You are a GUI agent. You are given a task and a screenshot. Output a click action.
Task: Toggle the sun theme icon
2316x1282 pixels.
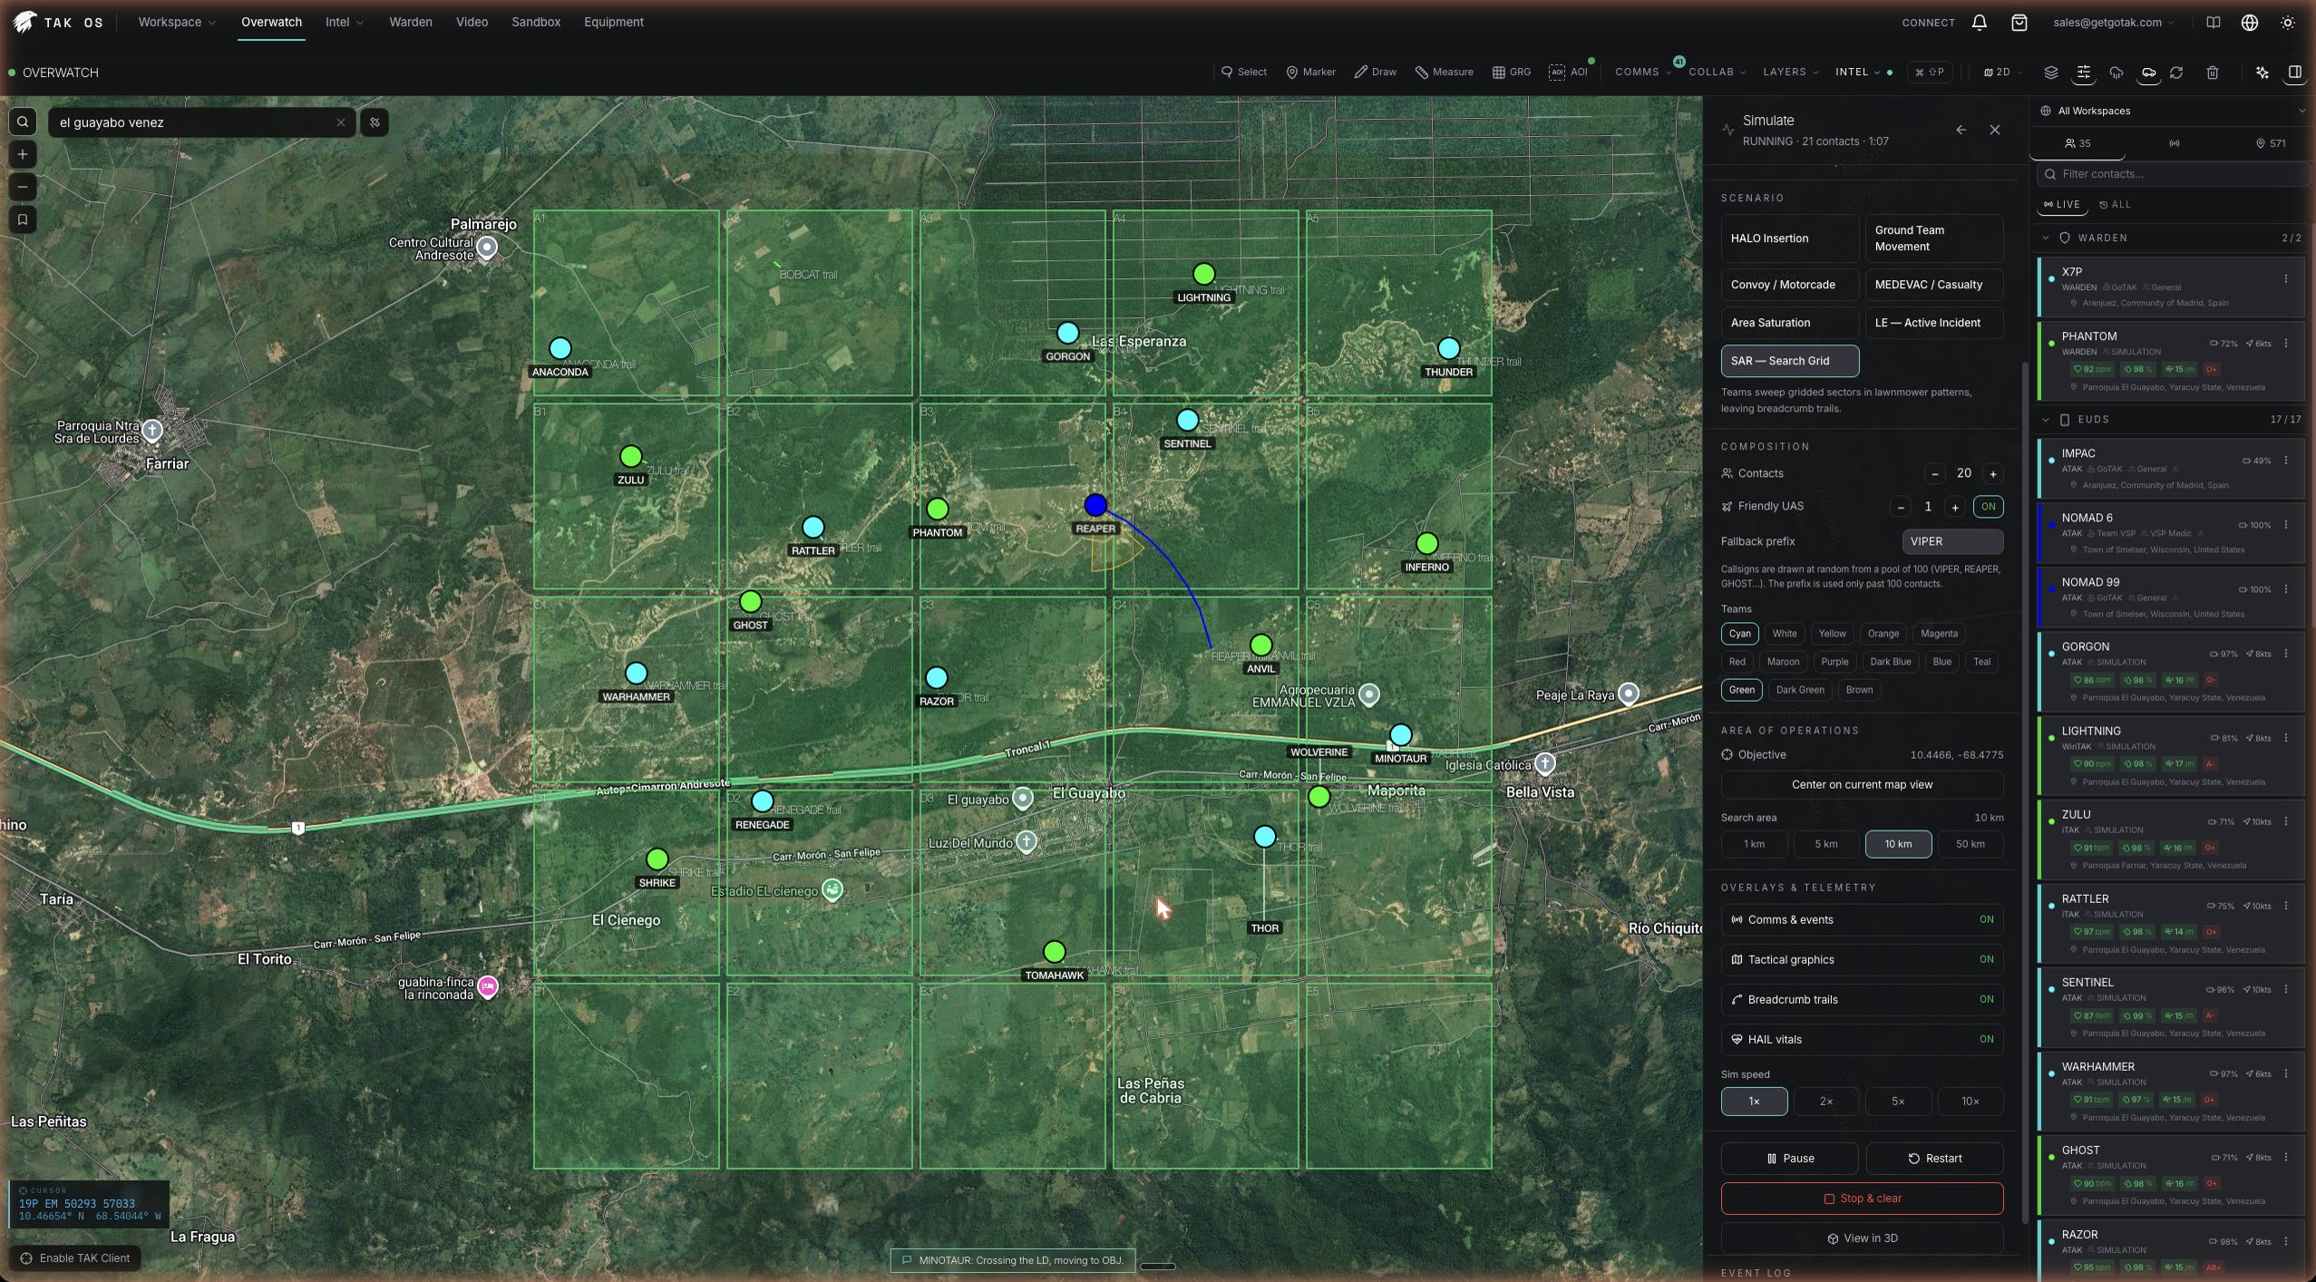2288,23
